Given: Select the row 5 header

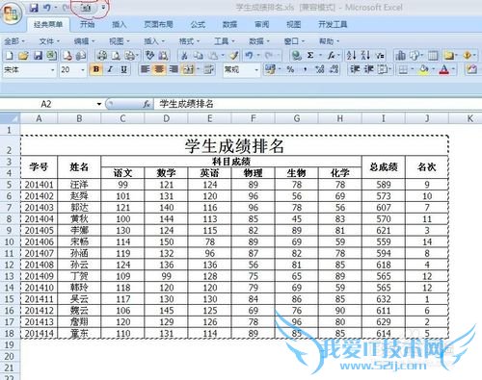Looking at the screenshot, I should click(x=10, y=185).
